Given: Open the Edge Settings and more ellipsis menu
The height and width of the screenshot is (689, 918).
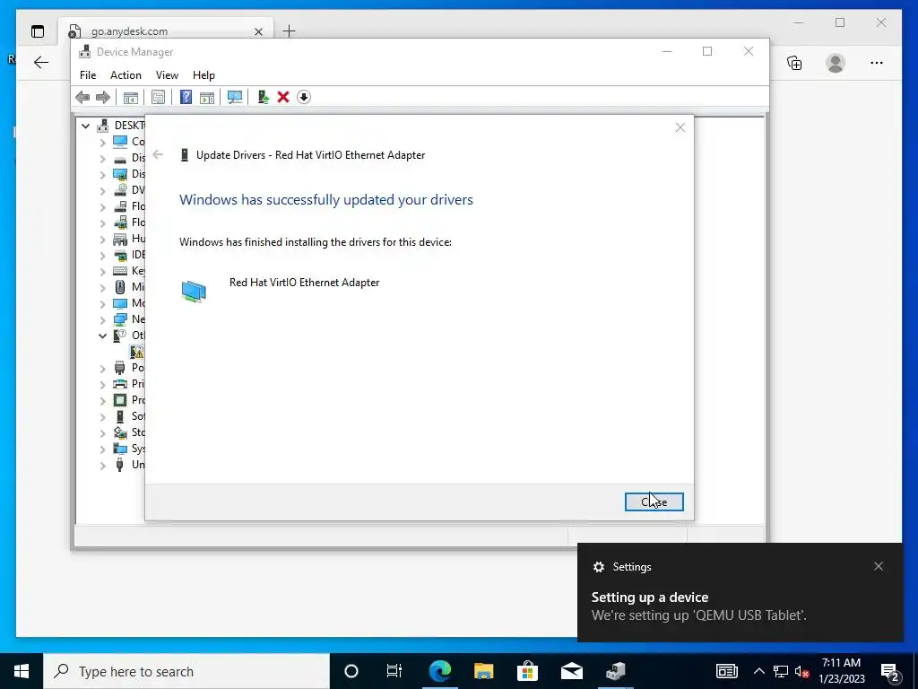Looking at the screenshot, I should (877, 63).
